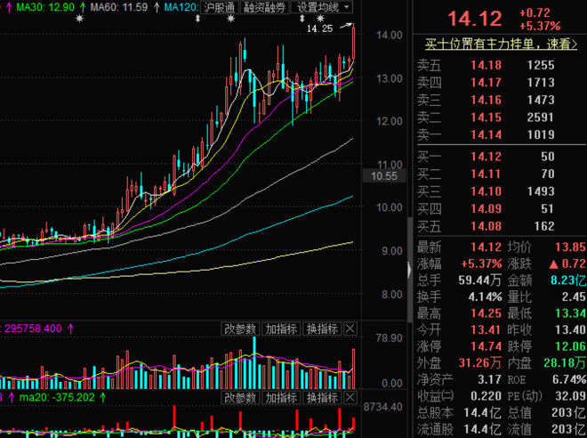
Task: Click the 沪股通 button above the chart
Action: [220, 7]
